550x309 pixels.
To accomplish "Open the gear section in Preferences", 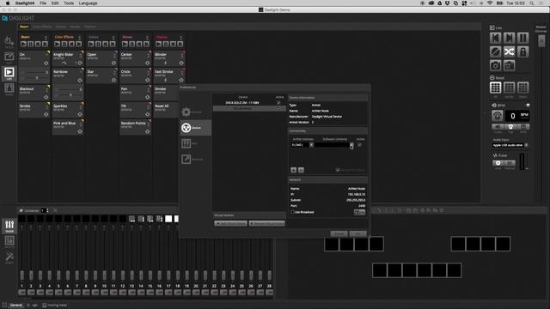I will [186, 112].
